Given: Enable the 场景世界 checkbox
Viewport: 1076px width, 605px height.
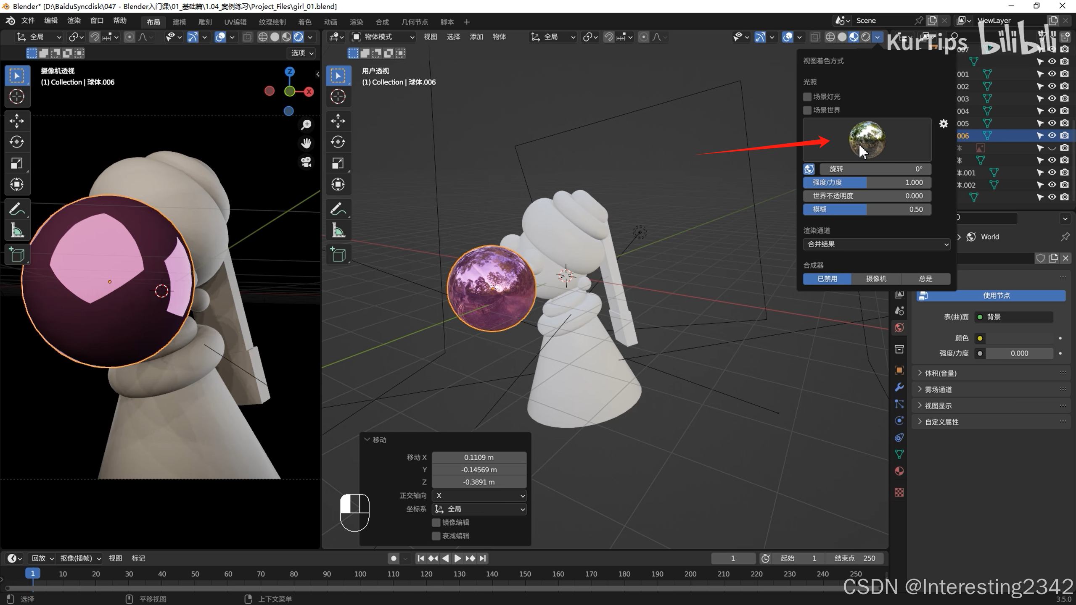Looking at the screenshot, I should pos(807,110).
